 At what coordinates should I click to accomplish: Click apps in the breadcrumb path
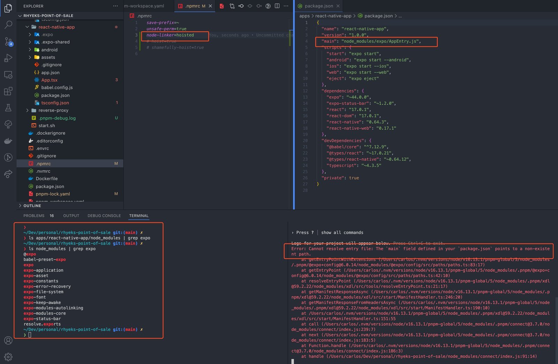click(x=304, y=16)
